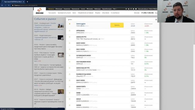Open Обучение navigation item
This screenshot has width=195, height=110.
105,13
